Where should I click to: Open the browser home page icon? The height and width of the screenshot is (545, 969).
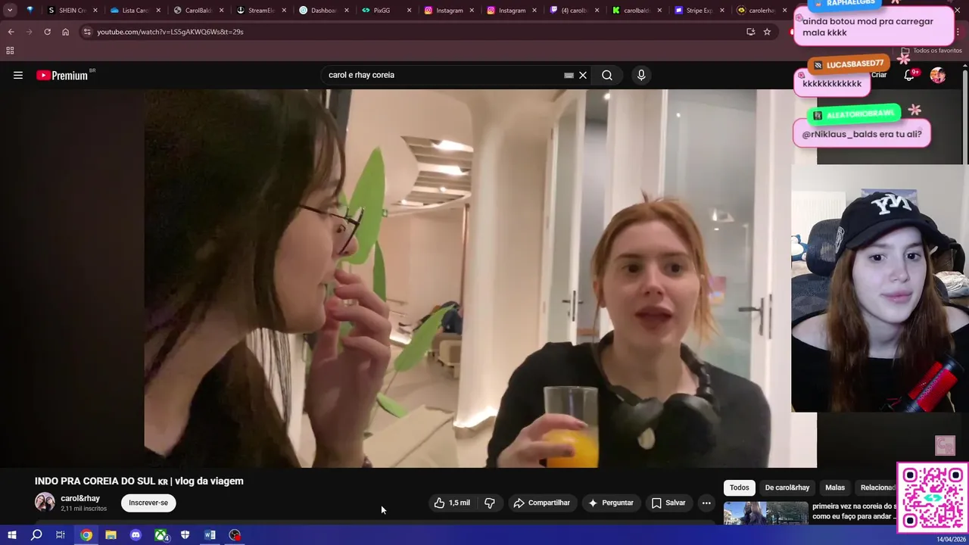(x=65, y=32)
